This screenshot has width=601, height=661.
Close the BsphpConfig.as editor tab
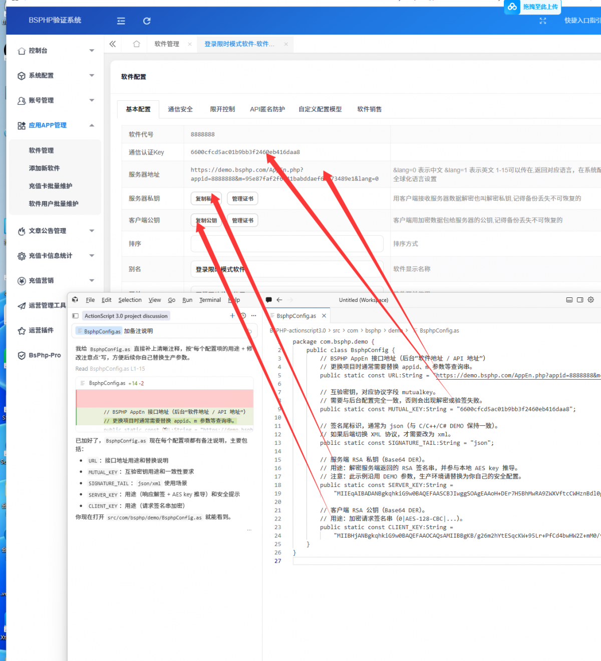324,316
